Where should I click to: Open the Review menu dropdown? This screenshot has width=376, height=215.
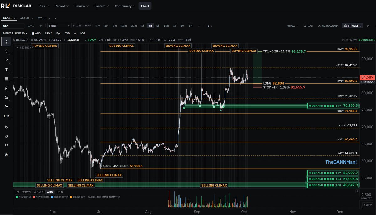pos(81,6)
